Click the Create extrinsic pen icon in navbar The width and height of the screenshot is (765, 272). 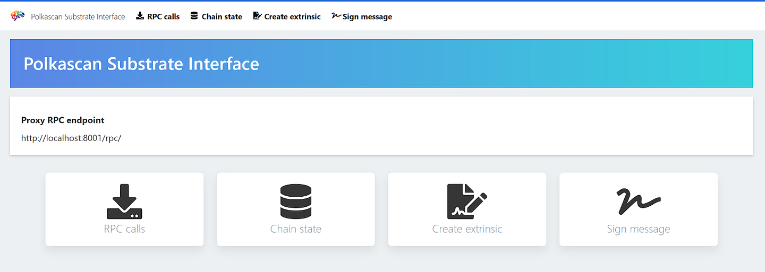click(x=257, y=16)
